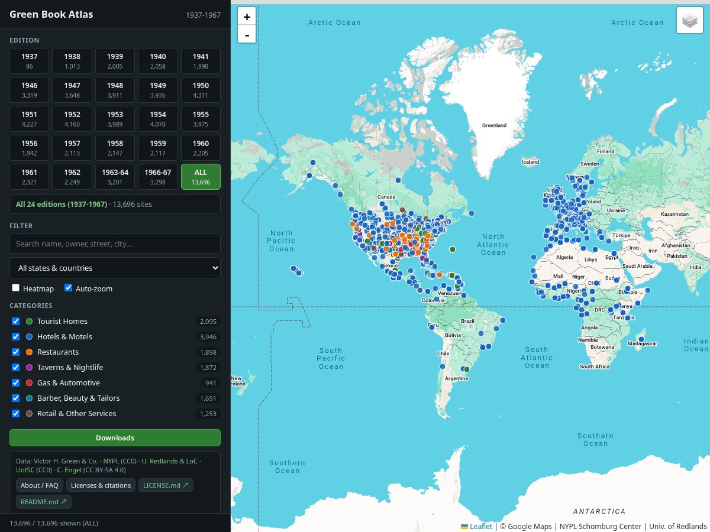710x532 pixels.
Task: Zoom in on the map
Action: point(247,17)
